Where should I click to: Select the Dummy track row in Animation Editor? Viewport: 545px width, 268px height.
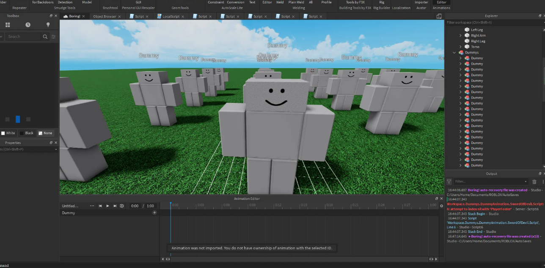click(x=109, y=213)
